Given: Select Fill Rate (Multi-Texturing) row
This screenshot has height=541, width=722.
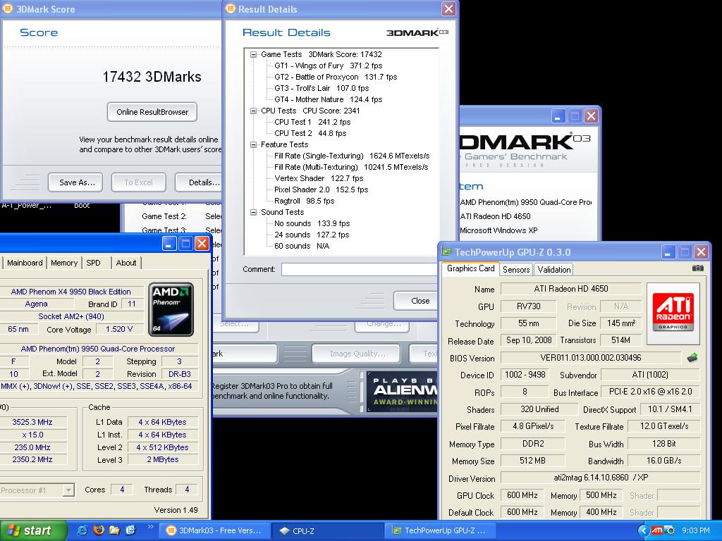Looking at the screenshot, I should [351, 167].
